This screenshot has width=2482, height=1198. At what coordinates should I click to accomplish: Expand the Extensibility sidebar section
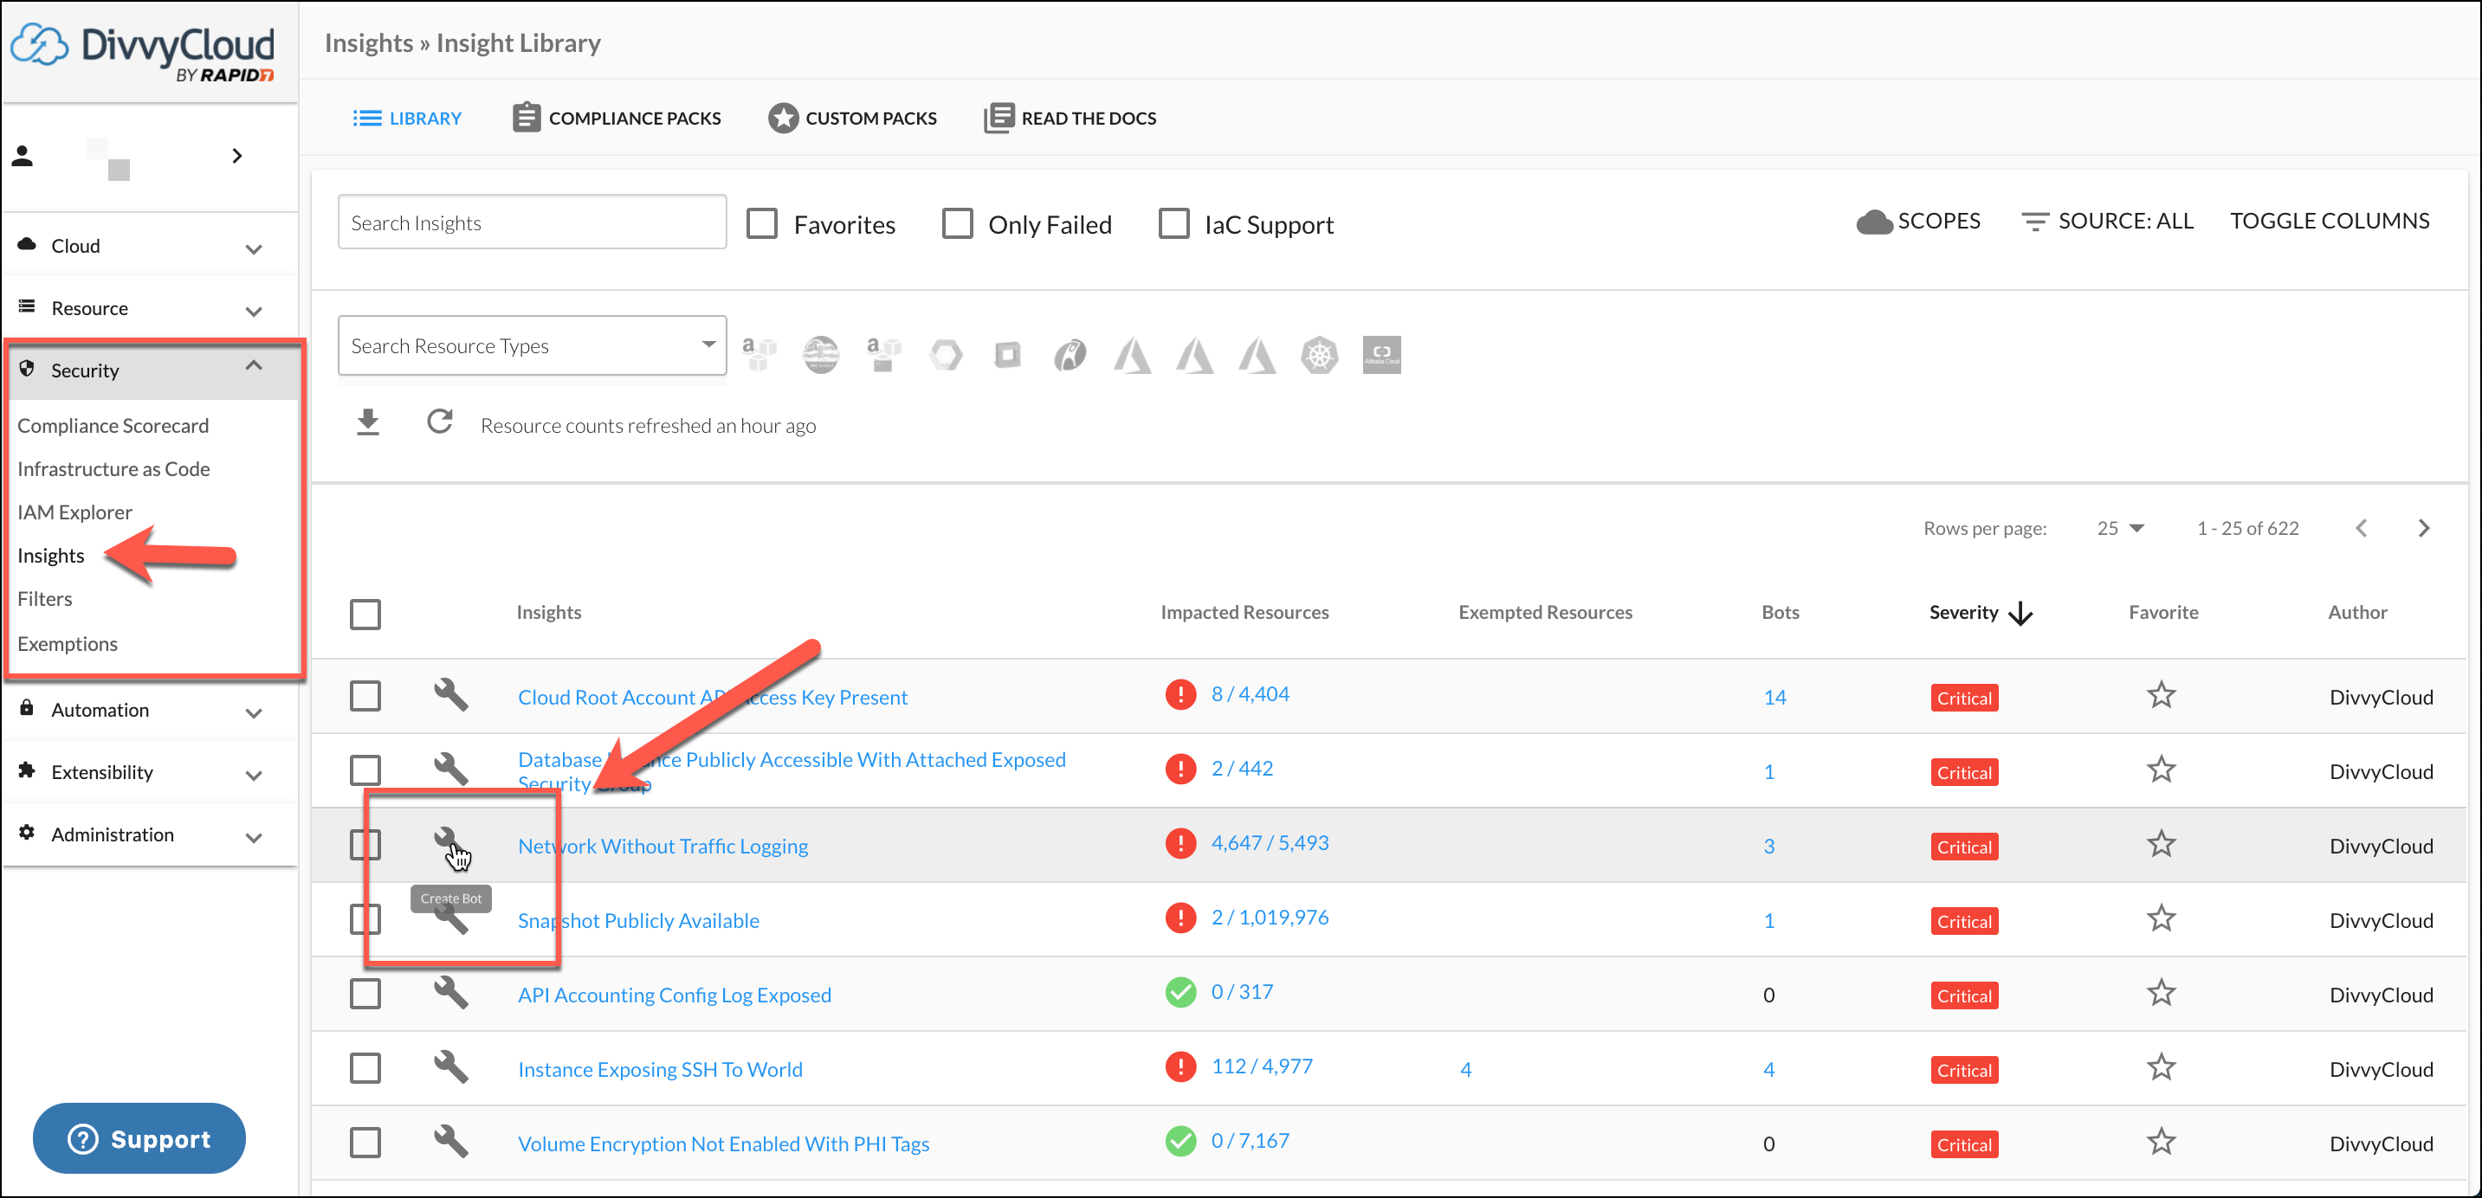151,772
